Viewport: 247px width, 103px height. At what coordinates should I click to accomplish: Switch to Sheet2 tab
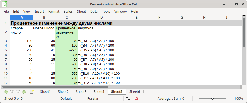63,92
